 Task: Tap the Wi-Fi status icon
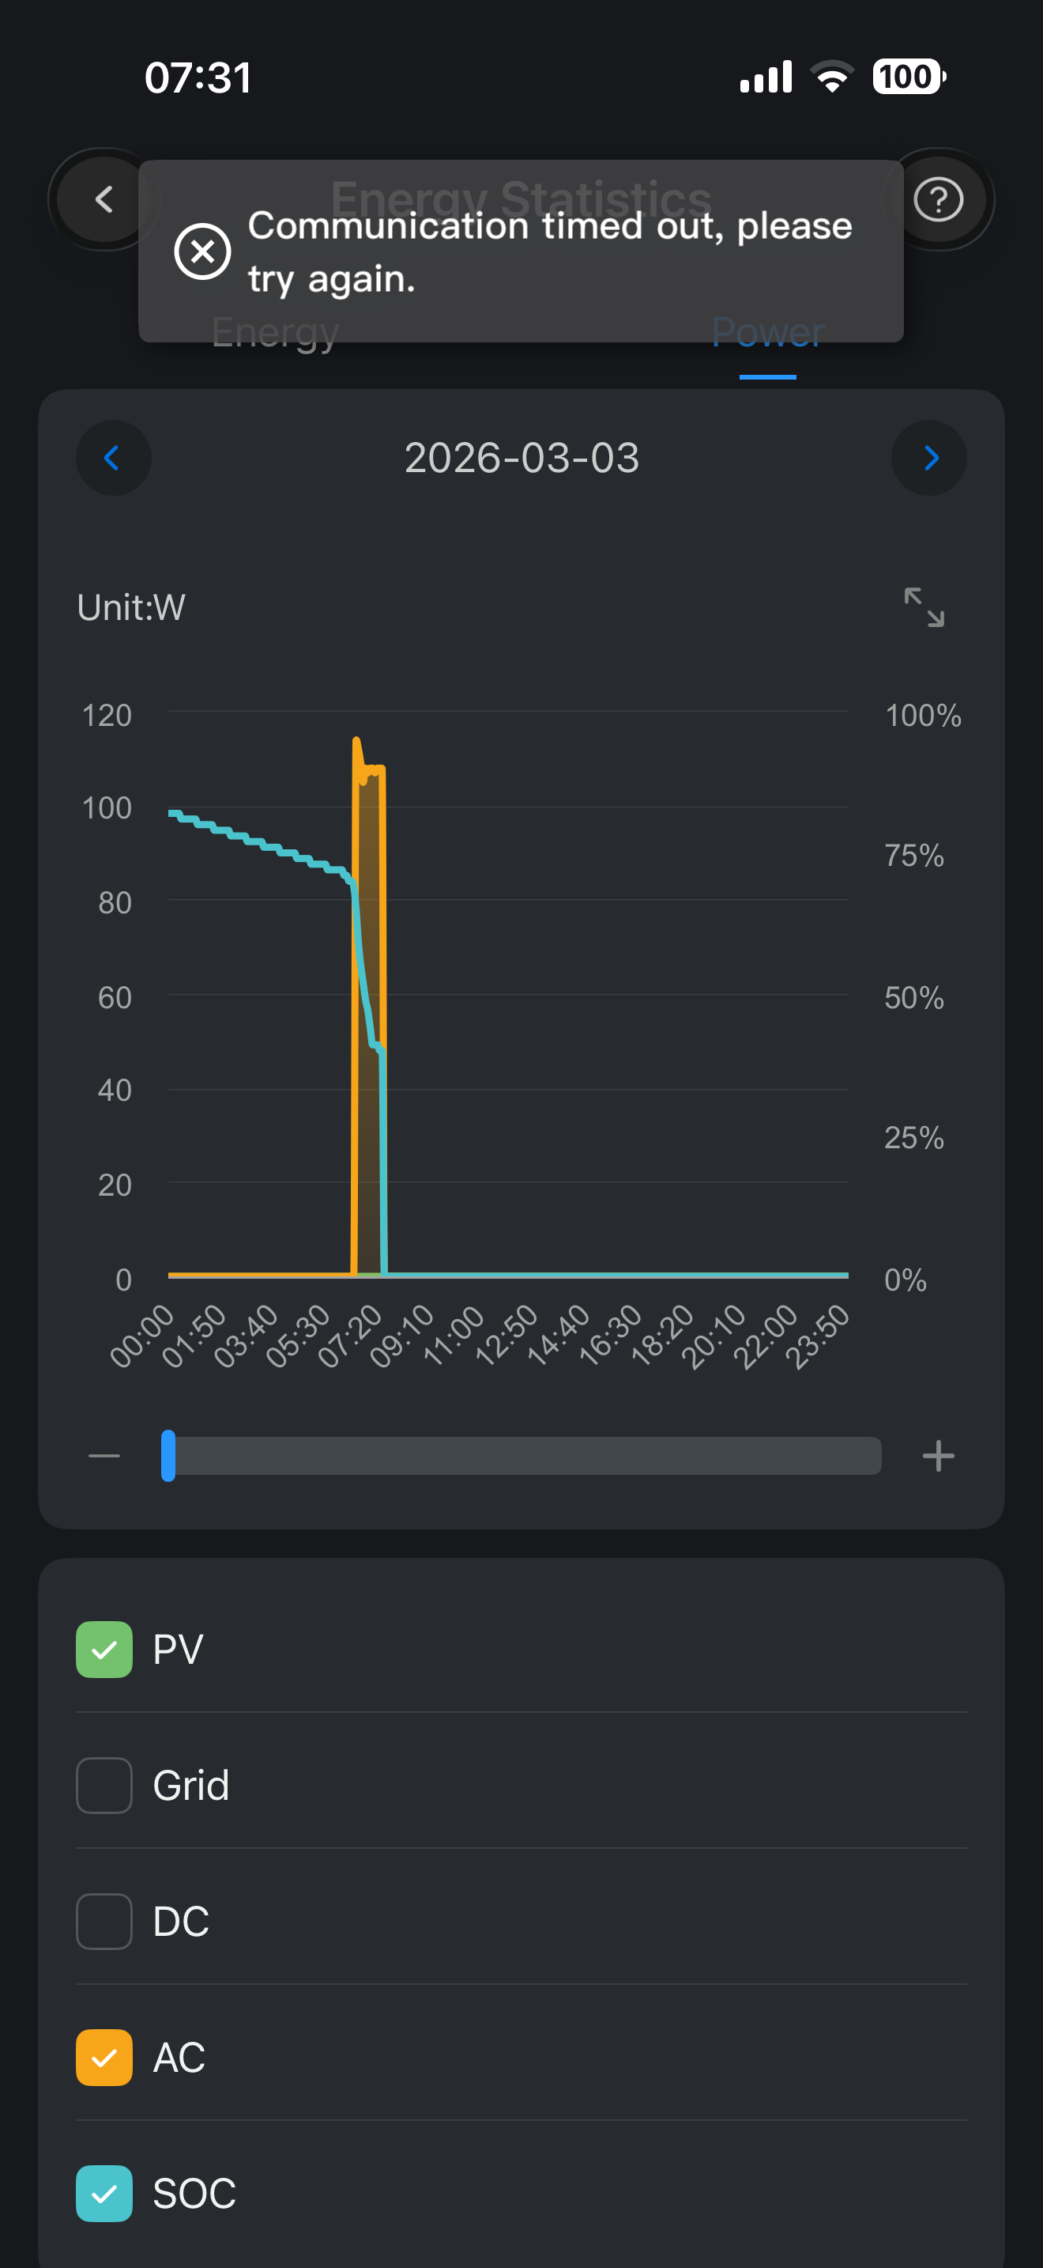[832, 77]
